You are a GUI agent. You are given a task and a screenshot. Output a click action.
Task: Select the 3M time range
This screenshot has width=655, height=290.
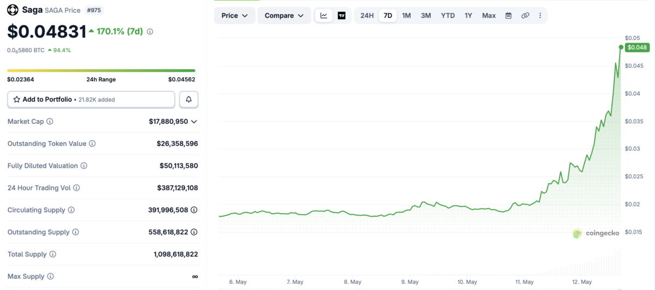pyautogui.click(x=426, y=15)
